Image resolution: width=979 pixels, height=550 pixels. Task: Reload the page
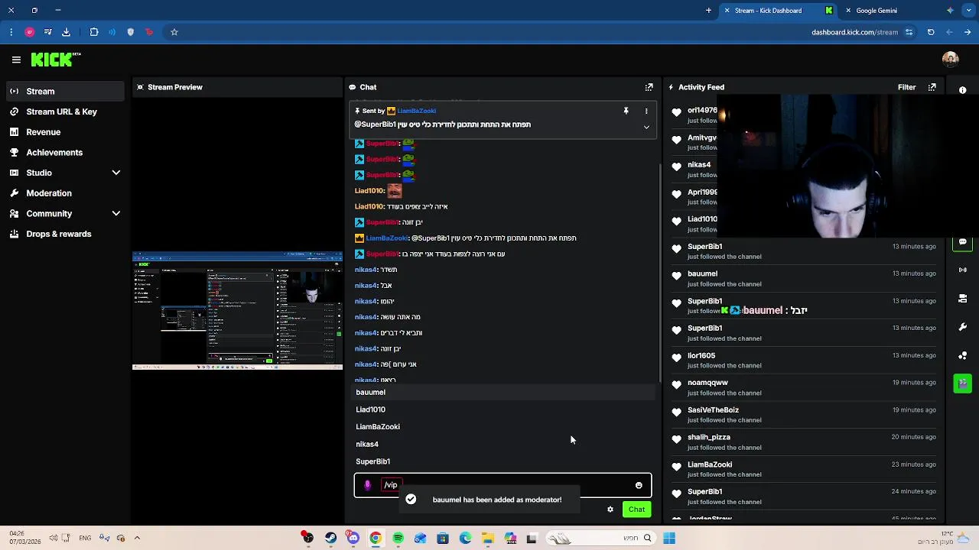coord(931,32)
